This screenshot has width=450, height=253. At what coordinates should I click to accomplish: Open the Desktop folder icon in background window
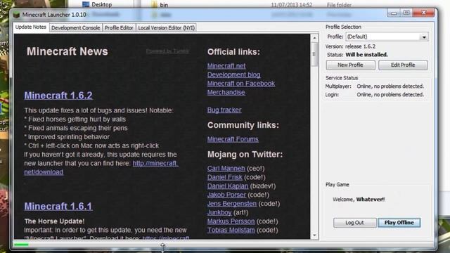pyautogui.click(x=86, y=4)
